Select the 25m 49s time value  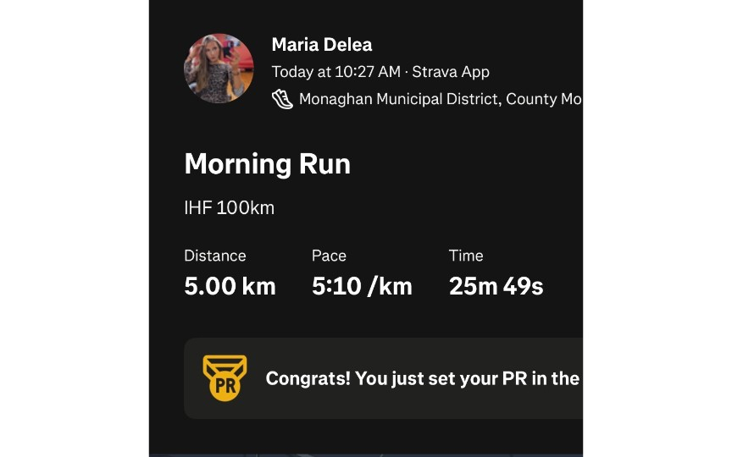(496, 286)
